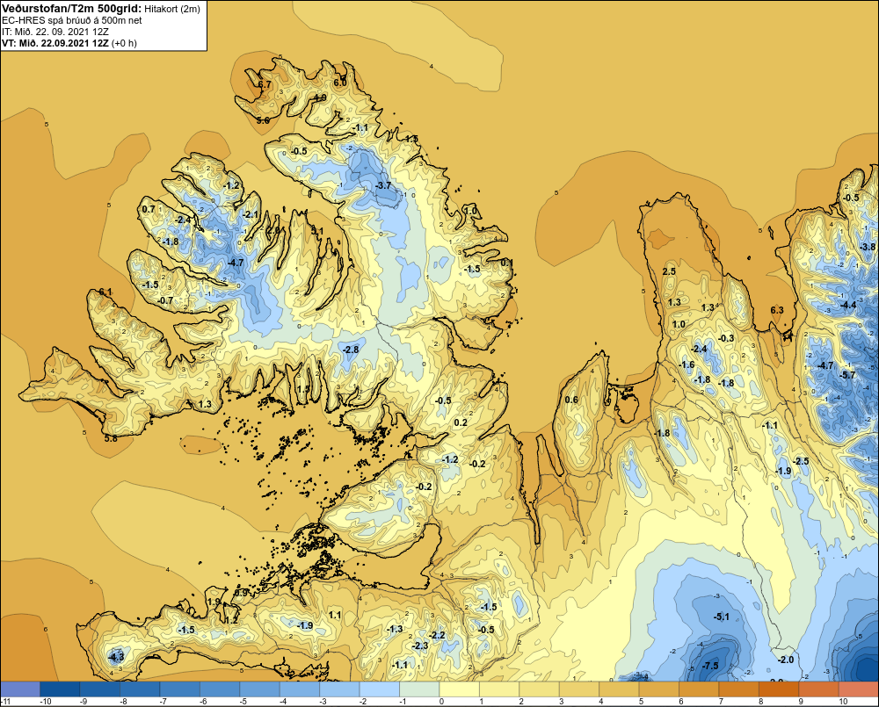This screenshot has height=707, width=879.
Task: Click the '6.3' temperature value
Action: 777,310
